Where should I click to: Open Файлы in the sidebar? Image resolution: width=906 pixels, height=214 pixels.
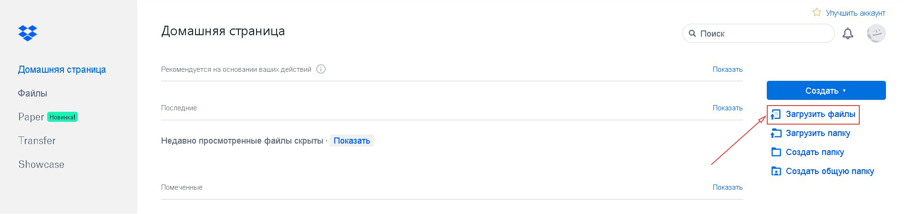point(32,93)
